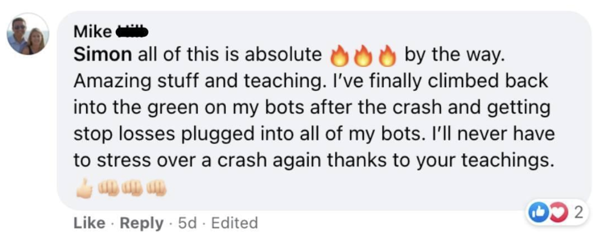This screenshot has height=241, width=599.
Task: Click the last fist bump emoji
Action: [x=157, y=188]
